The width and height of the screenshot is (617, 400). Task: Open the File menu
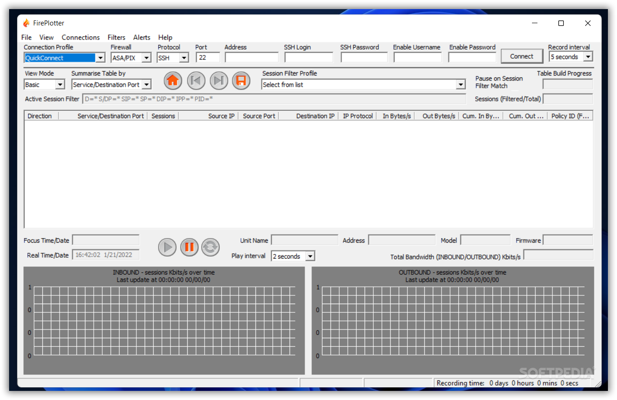click(x=26, y=37)
